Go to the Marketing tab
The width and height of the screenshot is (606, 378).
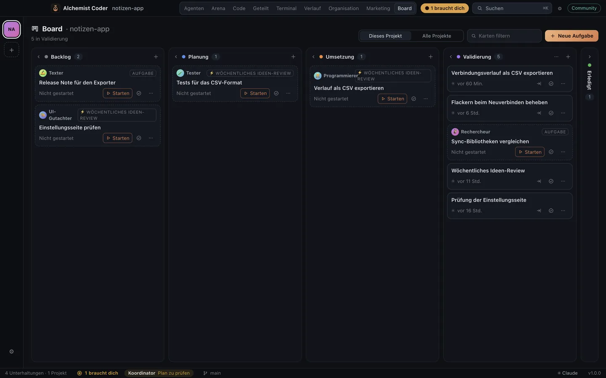pyautogui.click(x=378, y=8)
